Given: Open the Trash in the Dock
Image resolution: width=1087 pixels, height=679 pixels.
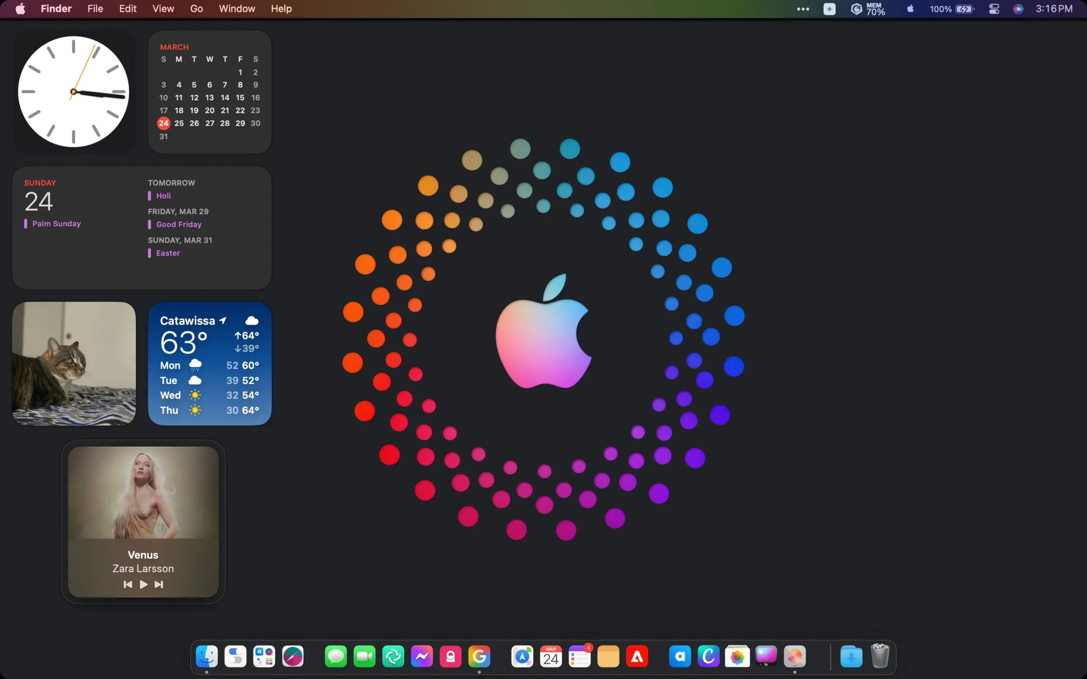Looking at the screenshot, I should coord(880,656).
